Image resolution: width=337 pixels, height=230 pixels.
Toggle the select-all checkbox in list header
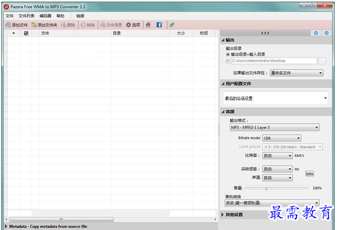(x=26, y=33)
